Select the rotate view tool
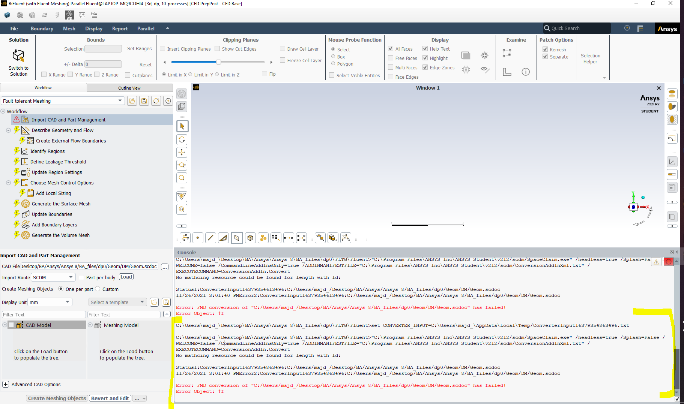684x409 pixels. [182, 140]
